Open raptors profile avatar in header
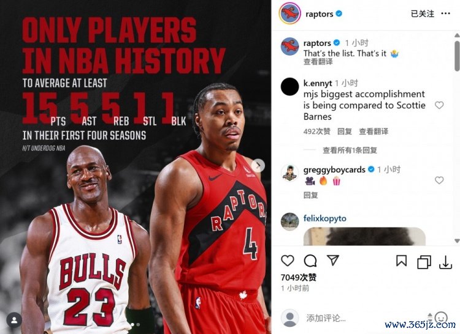Image resolution: width=460 pixels, height=334 pixels. 290,13
